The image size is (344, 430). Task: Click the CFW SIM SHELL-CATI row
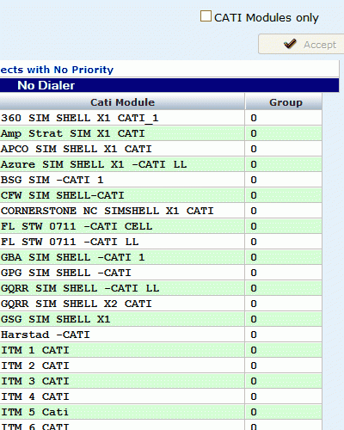(161, 195)
